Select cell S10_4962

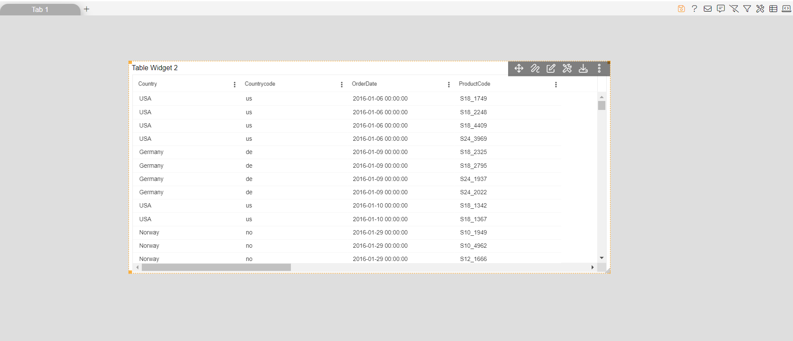(x=473, y=246)
